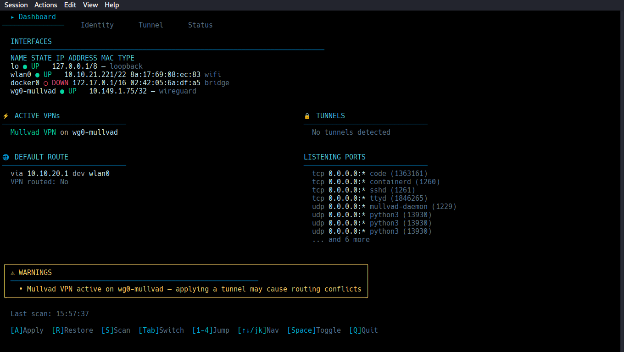Click No tunnels detected message
The height and width of the screenshot is (352, 624).
point(351,132)
